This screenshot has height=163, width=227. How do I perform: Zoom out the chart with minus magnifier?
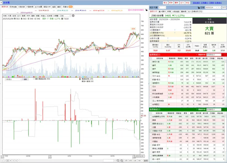pos(118,161)
